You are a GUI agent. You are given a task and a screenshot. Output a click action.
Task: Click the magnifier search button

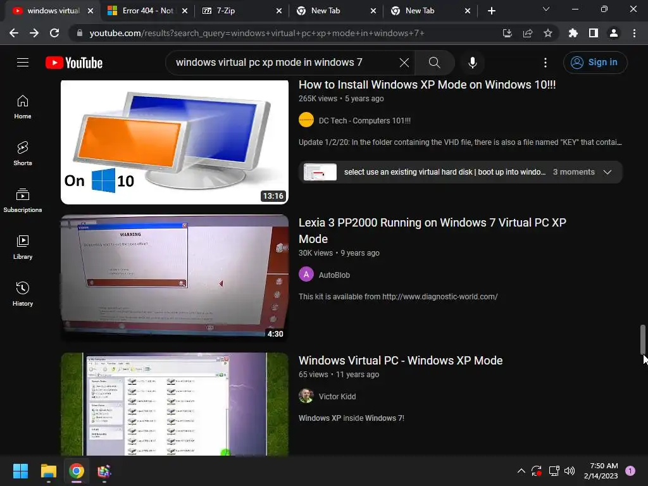(434, 63)
